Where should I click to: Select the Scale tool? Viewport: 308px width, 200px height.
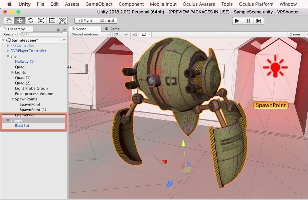point(41,21)
